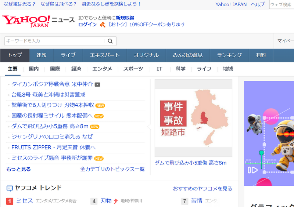This screenshot has width=294, height=207.
Task: Click the 刃物 trend keyword
Action: click(106, 201)
